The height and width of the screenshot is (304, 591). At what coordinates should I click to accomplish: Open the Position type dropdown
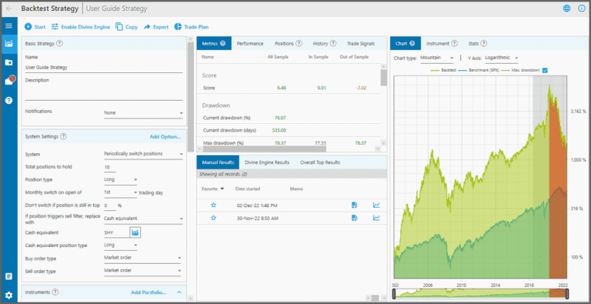click(121, 179)
